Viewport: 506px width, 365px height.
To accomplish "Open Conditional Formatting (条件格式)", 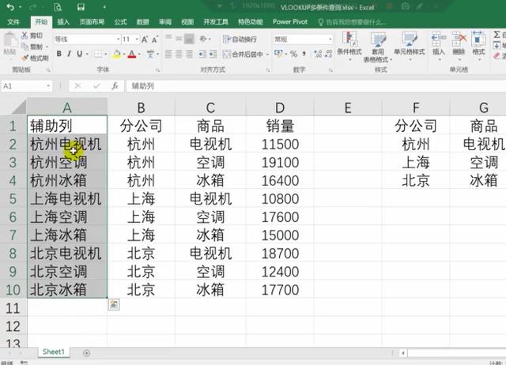I will click(349, 45).
